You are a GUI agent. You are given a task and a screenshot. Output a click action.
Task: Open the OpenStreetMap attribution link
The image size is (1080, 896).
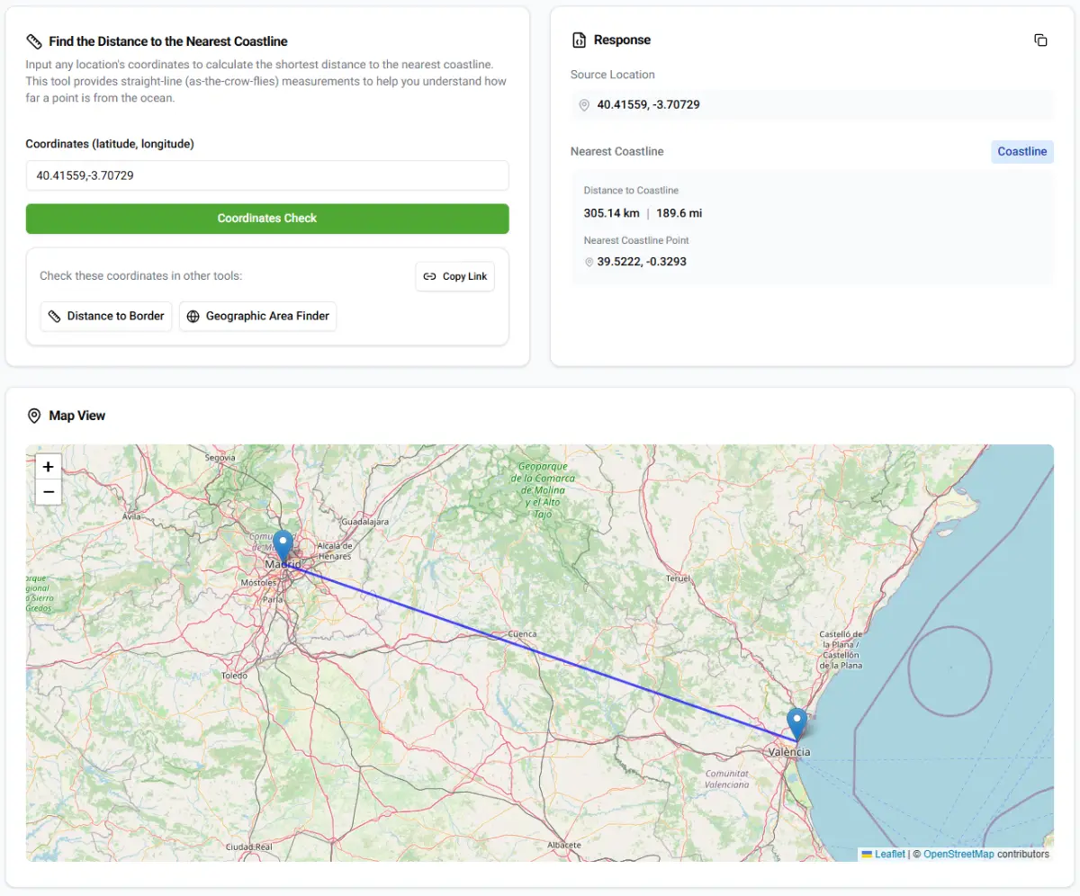click(x=958, y=855)
